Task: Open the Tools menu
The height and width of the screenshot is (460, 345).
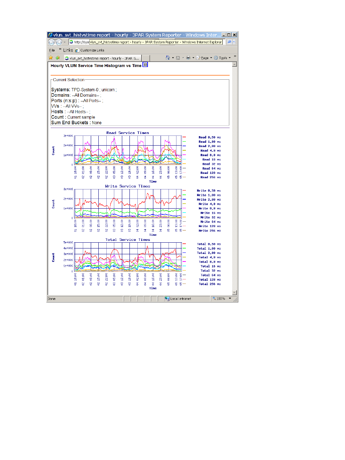Action: (x=222, y=58)
